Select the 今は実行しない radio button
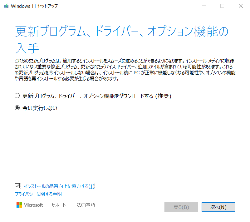Viewport: 250px width, 222px height. (x=17, y=108)
